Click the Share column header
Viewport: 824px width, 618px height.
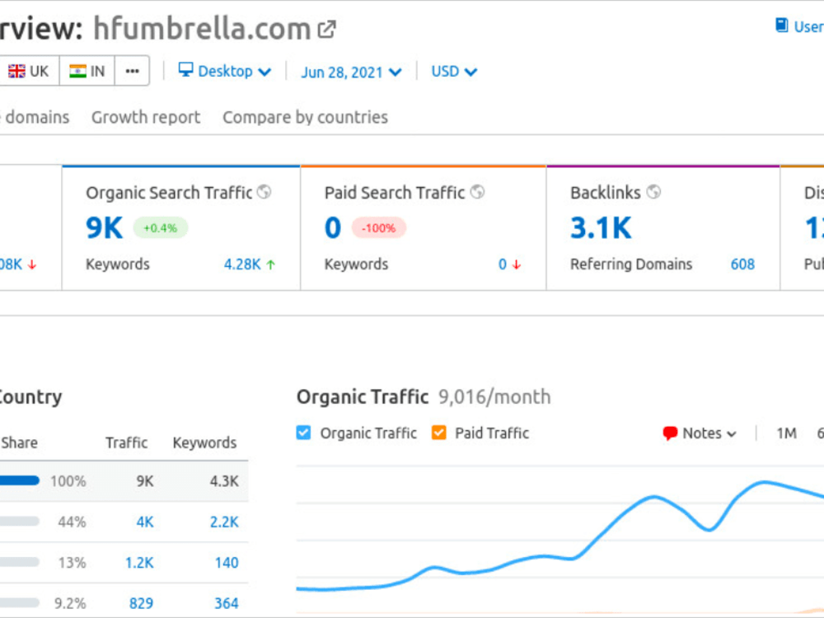pyautogui.click(x=19, y=442)
